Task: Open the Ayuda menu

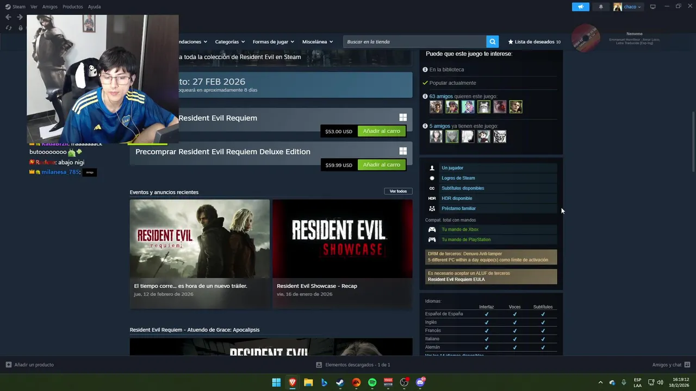Action: [94, 7]
